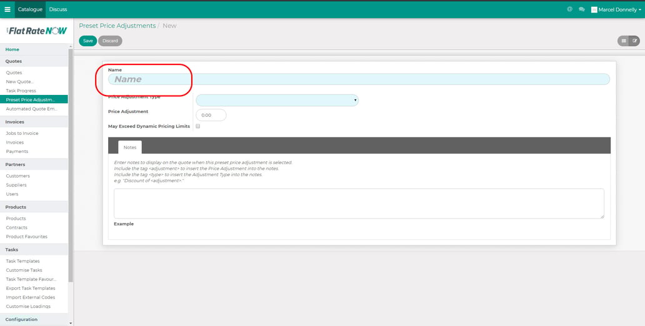
Task: Click the FlatRateNOW logo
Action: point(36,31)
